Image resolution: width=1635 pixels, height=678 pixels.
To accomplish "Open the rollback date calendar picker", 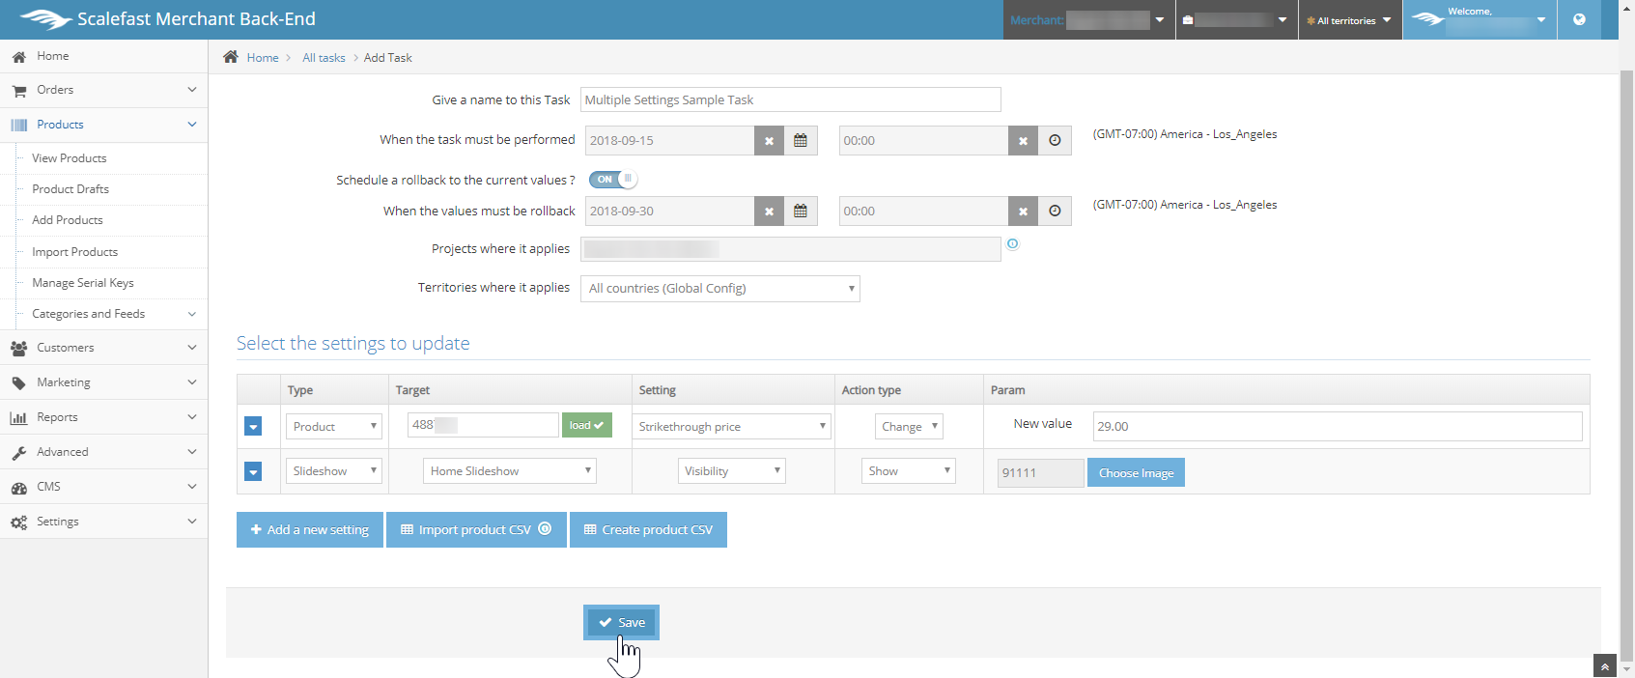I will pyautogui.click(x=801, y=212).
